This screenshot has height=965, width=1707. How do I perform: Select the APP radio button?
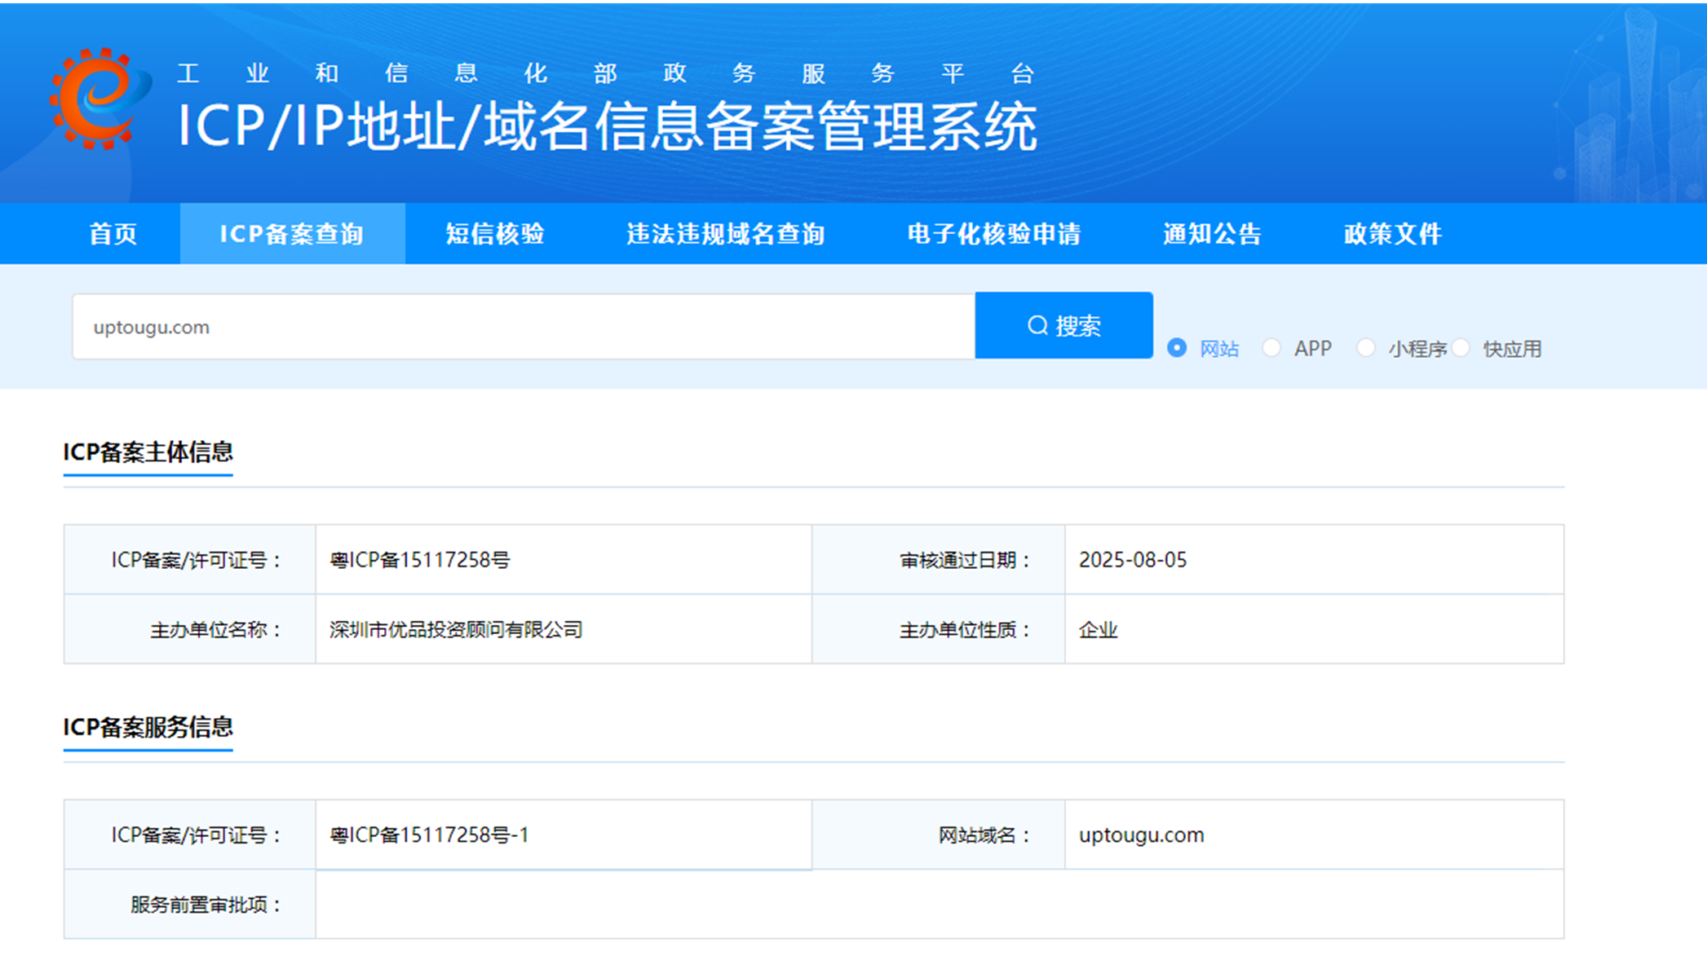(x=1271, y=348)
